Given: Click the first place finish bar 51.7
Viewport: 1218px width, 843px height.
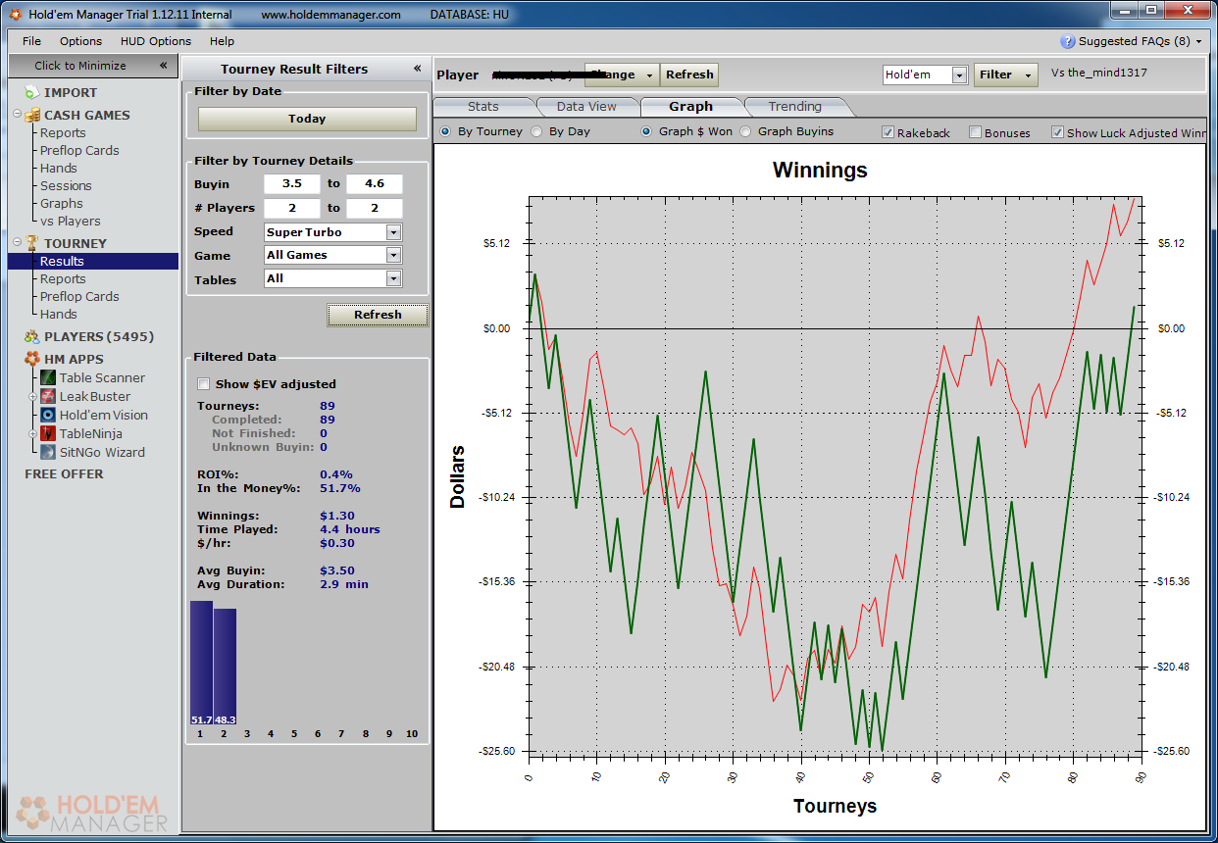Looking at the screenshot, I should tap(200, 663).
